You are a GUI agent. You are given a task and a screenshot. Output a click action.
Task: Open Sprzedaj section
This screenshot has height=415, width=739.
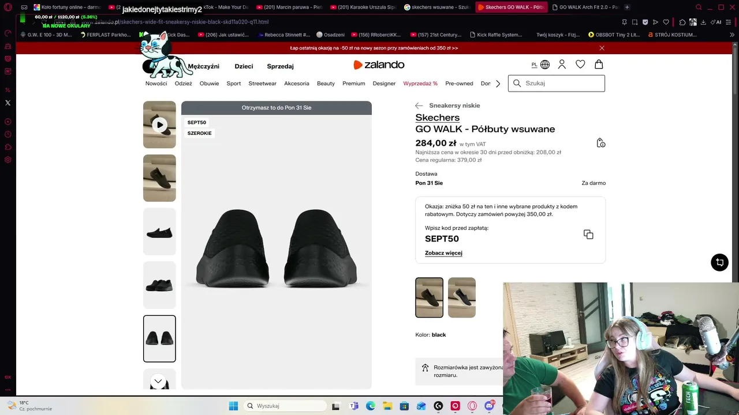(280, 66)
